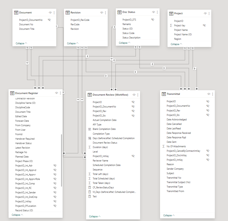Click the sigma icon beside No Of Attachments
Image resolution: width=228 pixels, height=221 pixels.
coord(164,146)
